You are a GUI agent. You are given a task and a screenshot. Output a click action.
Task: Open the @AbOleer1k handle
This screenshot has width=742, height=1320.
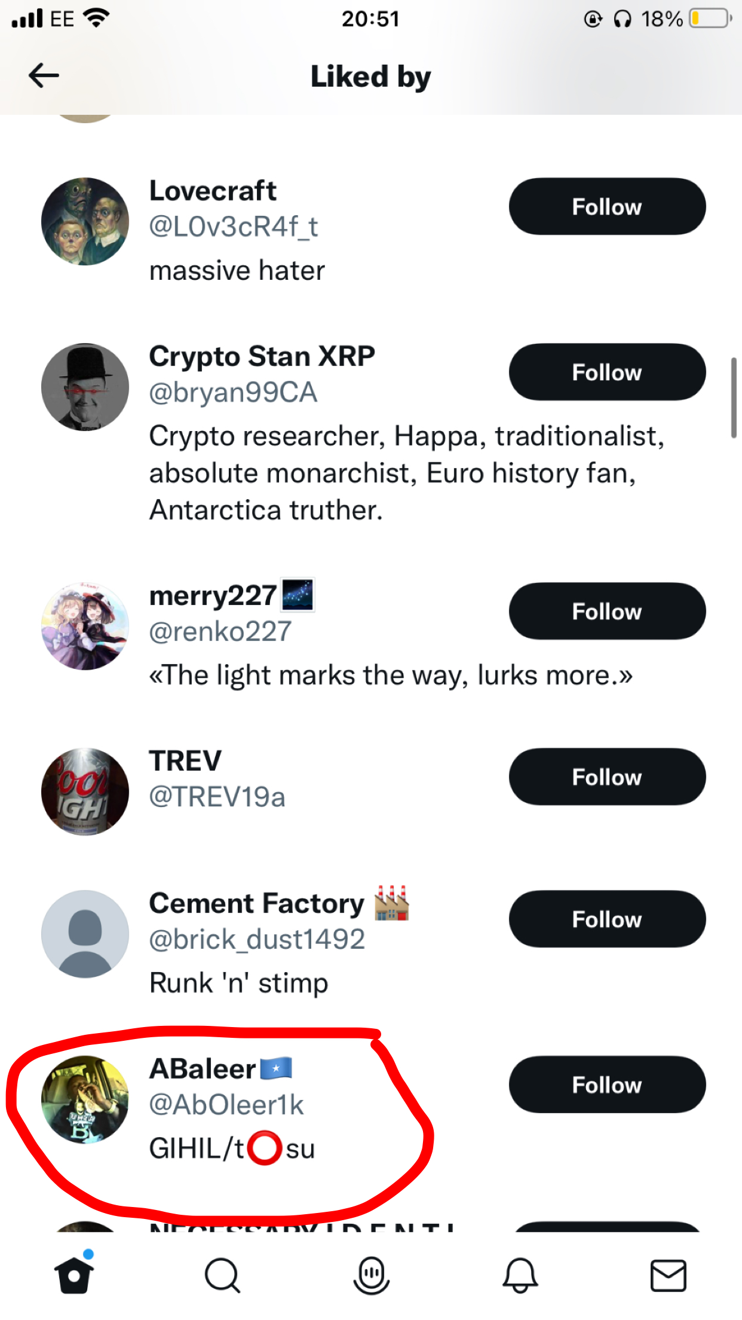[x=226, y=1105]
